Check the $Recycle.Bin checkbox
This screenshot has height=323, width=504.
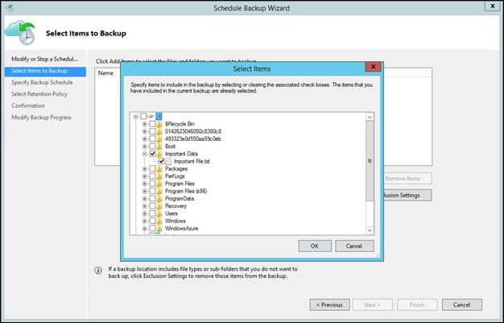click(152, 124)
